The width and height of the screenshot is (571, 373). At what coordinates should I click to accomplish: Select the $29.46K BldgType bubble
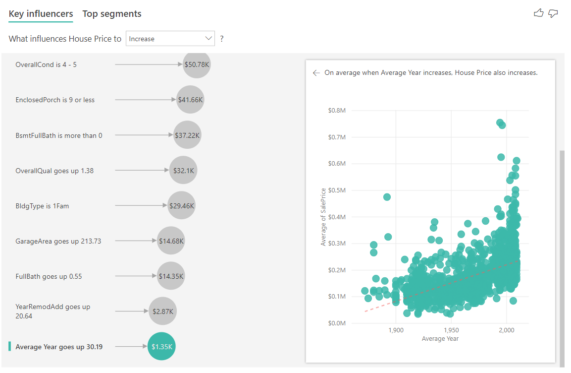181,205
